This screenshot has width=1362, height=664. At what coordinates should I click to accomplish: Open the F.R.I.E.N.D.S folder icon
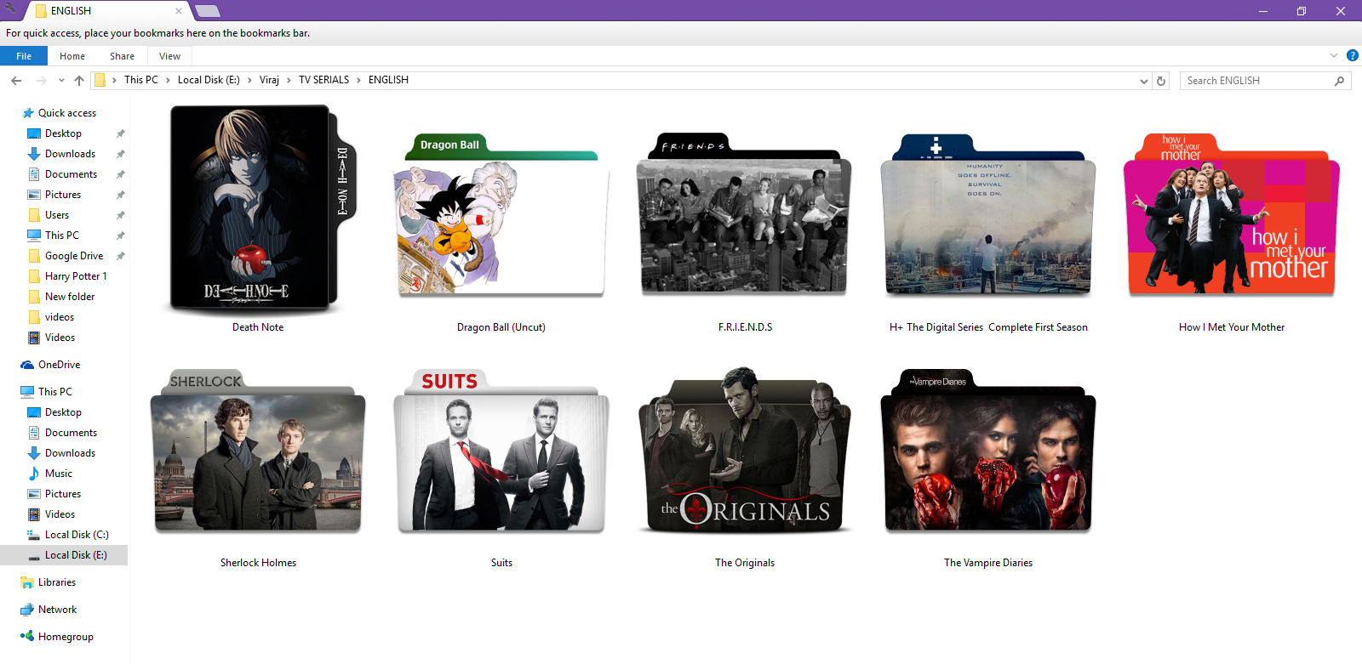745,214
